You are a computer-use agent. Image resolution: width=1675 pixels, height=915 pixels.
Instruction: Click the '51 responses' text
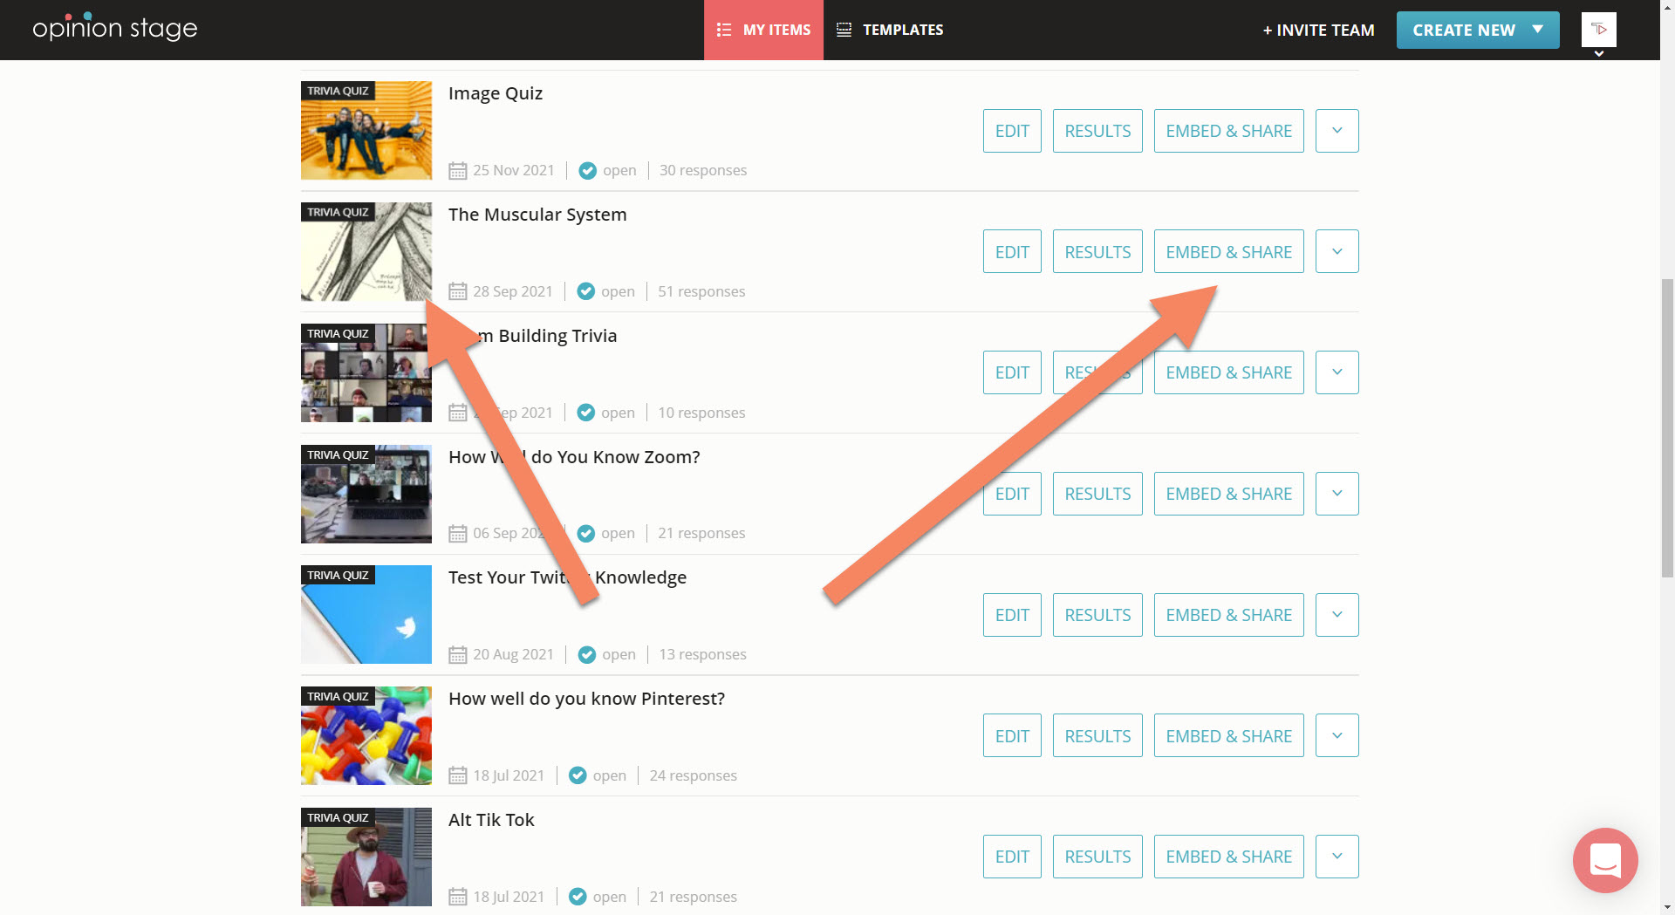pyautogui.click(x=701, y=291)
